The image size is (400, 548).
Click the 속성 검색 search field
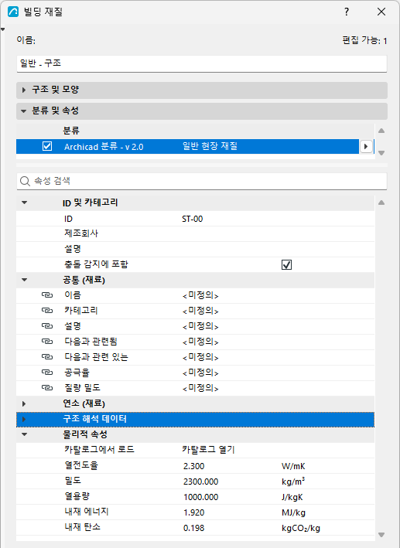pos(202,181)
